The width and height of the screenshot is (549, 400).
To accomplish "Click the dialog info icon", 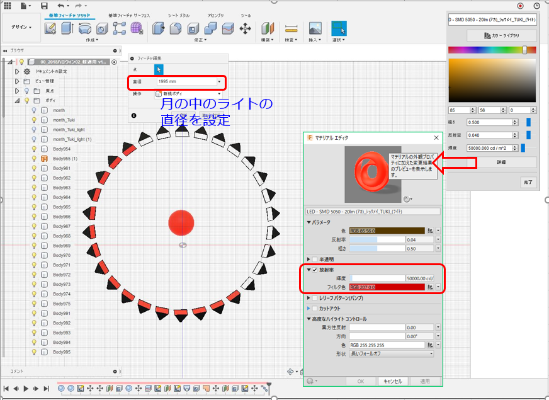I will 133,115.
